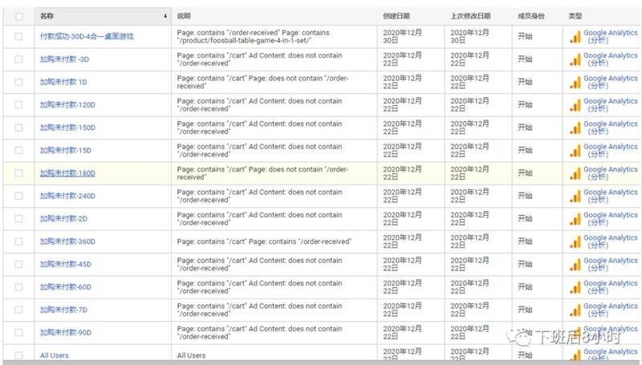Image resolution: width=642 pixels, height=365 pixels.
Task: Open the 加购未付款-240D audience link
Action: (x=67, y=196)
